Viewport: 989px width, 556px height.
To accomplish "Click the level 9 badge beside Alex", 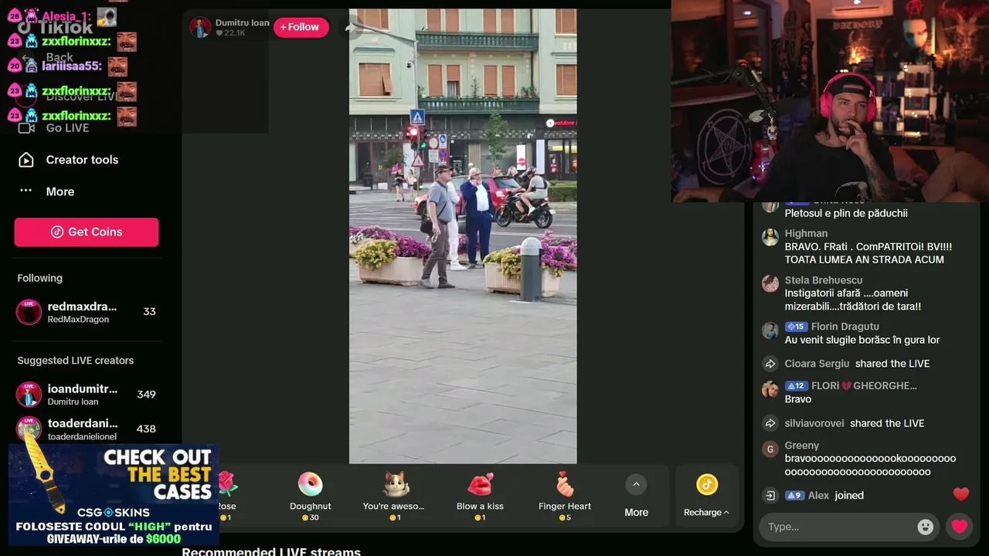I will (x=794, y=496).
